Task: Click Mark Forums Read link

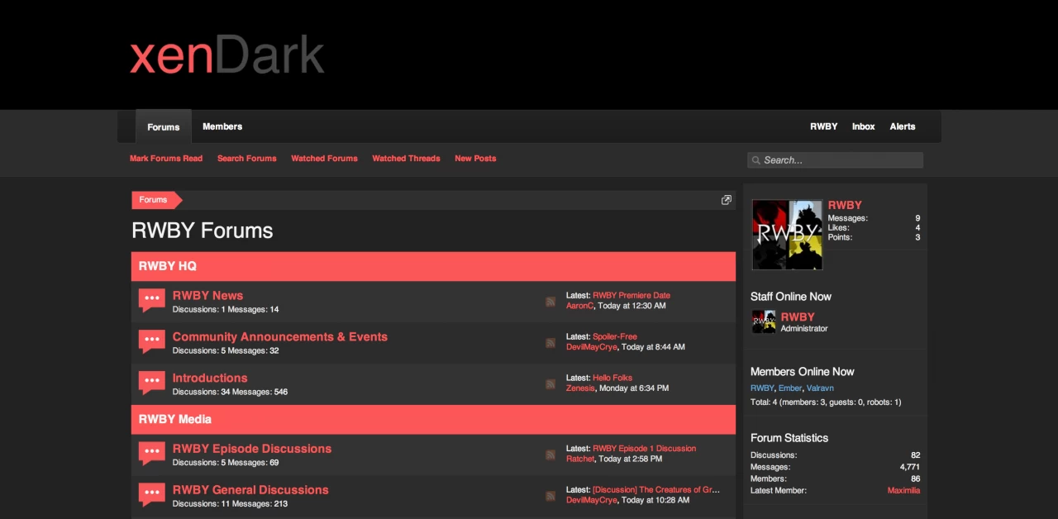Action: pos(166,159)
